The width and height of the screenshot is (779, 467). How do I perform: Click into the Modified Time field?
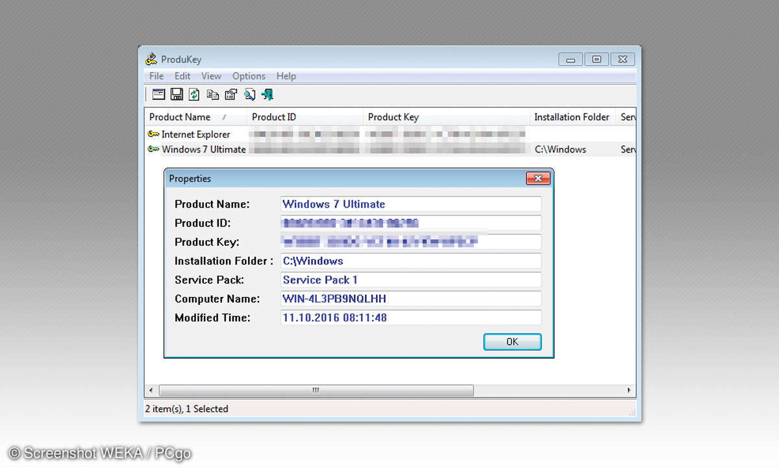pos(410,318)
